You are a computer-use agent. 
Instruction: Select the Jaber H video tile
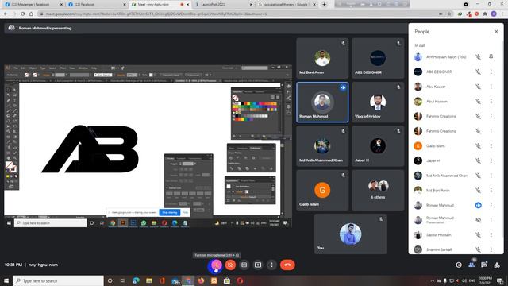378,146
